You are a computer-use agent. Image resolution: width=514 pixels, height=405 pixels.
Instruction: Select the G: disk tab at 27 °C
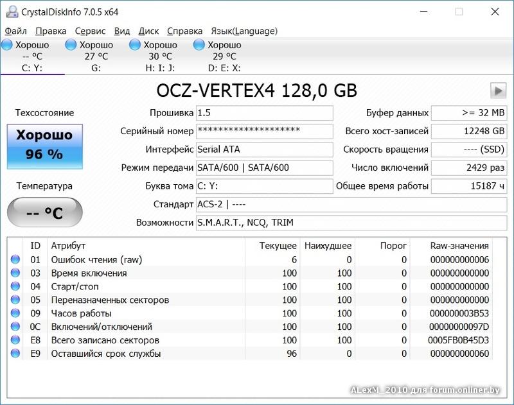click(x=96, y=56)
